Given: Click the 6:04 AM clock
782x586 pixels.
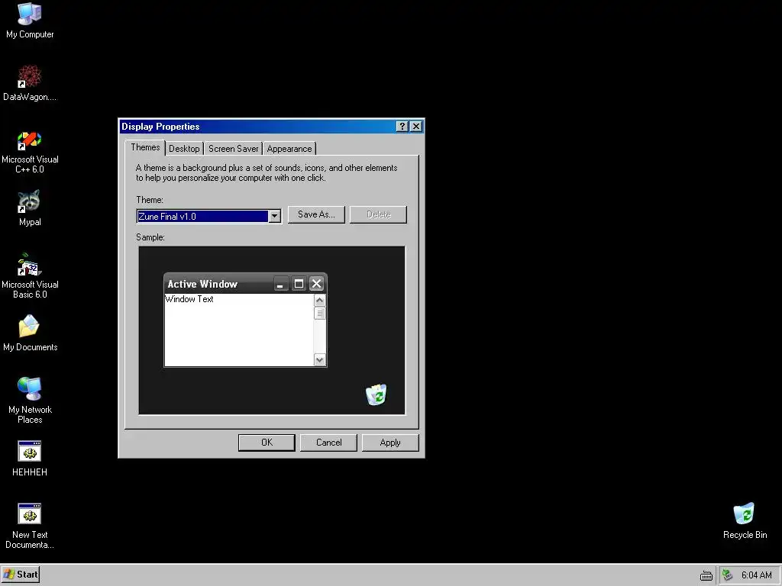Looking at the screenshot, I should (756, 575).
